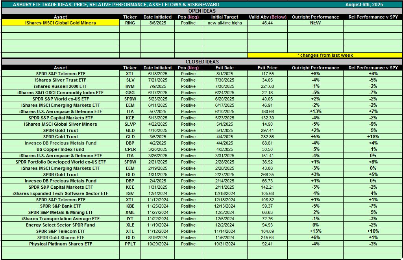
Task: Select the CPER ticker cell
Action: point(130,149)
